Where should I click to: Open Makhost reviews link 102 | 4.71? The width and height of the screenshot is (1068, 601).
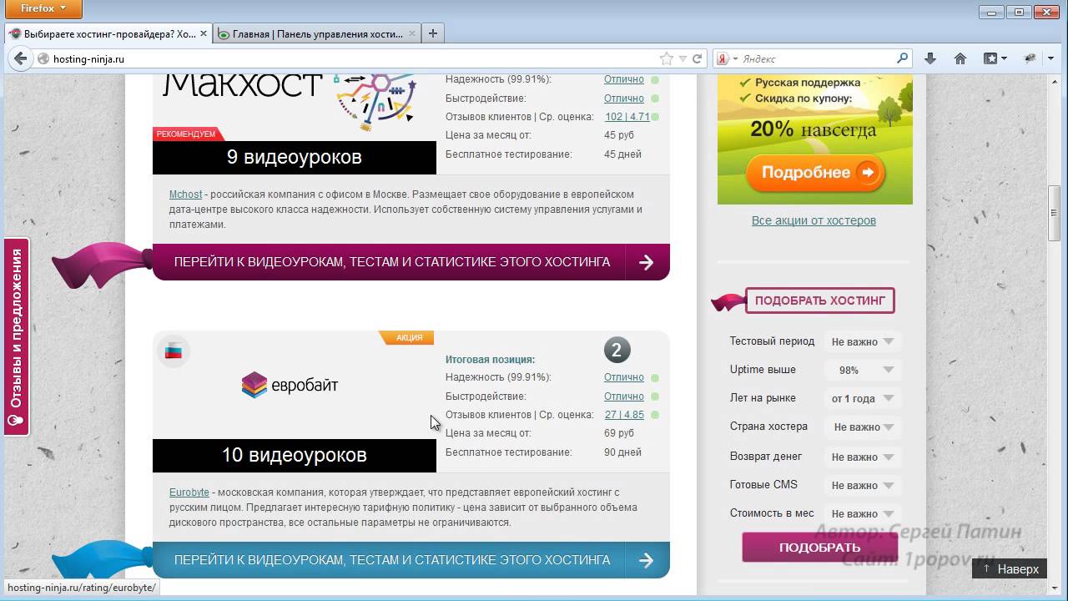(x=627, y=117)
